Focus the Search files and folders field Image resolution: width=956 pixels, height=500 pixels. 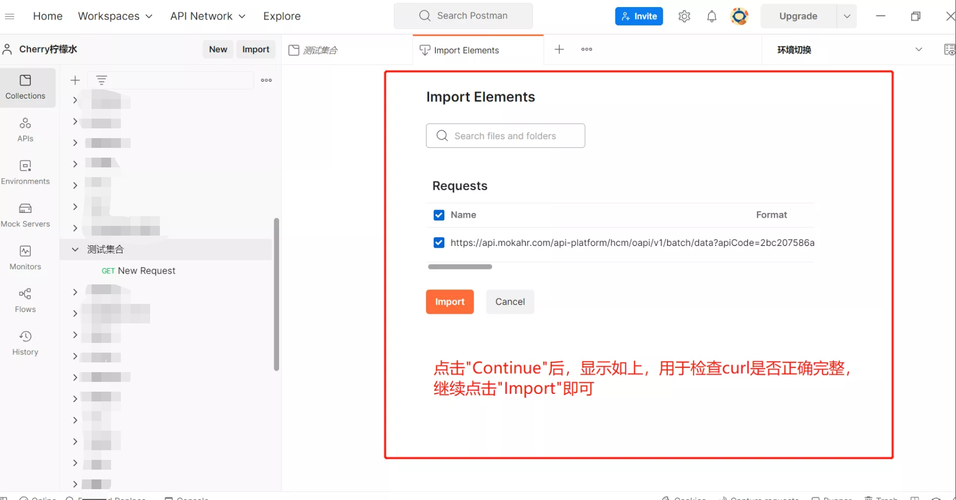point(506,136)
